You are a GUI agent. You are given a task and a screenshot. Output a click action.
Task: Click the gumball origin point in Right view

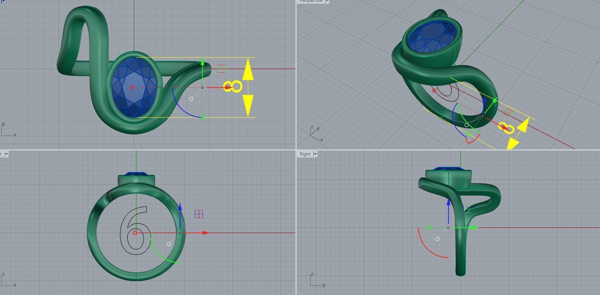(x=448, y=228)
